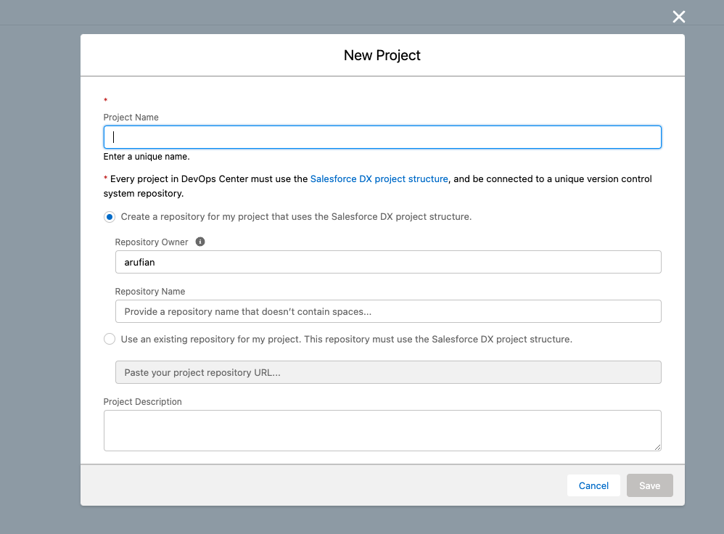Image resolution: width=724 pixels, height=534 pixels.
Task: Select the Create a repository radio button
Action: coord(110,217)
